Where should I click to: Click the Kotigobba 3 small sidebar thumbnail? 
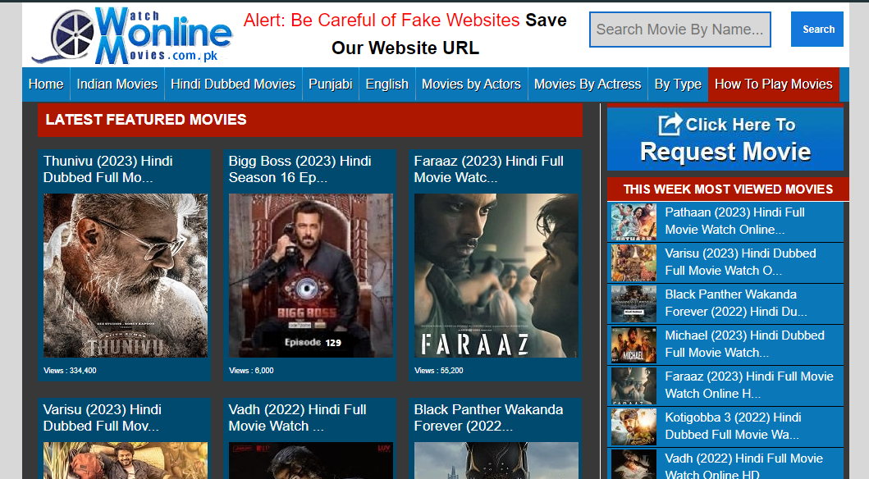(633, 427)
